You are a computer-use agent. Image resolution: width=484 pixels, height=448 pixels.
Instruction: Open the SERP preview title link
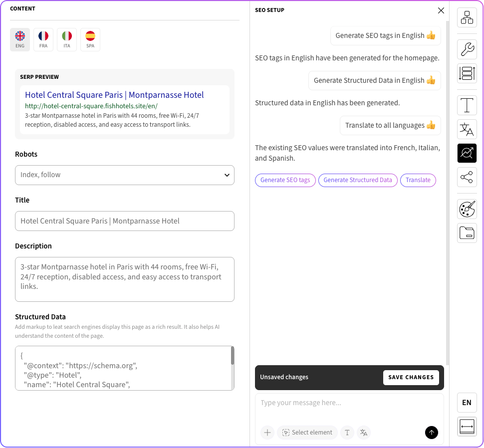pos(114,95)
